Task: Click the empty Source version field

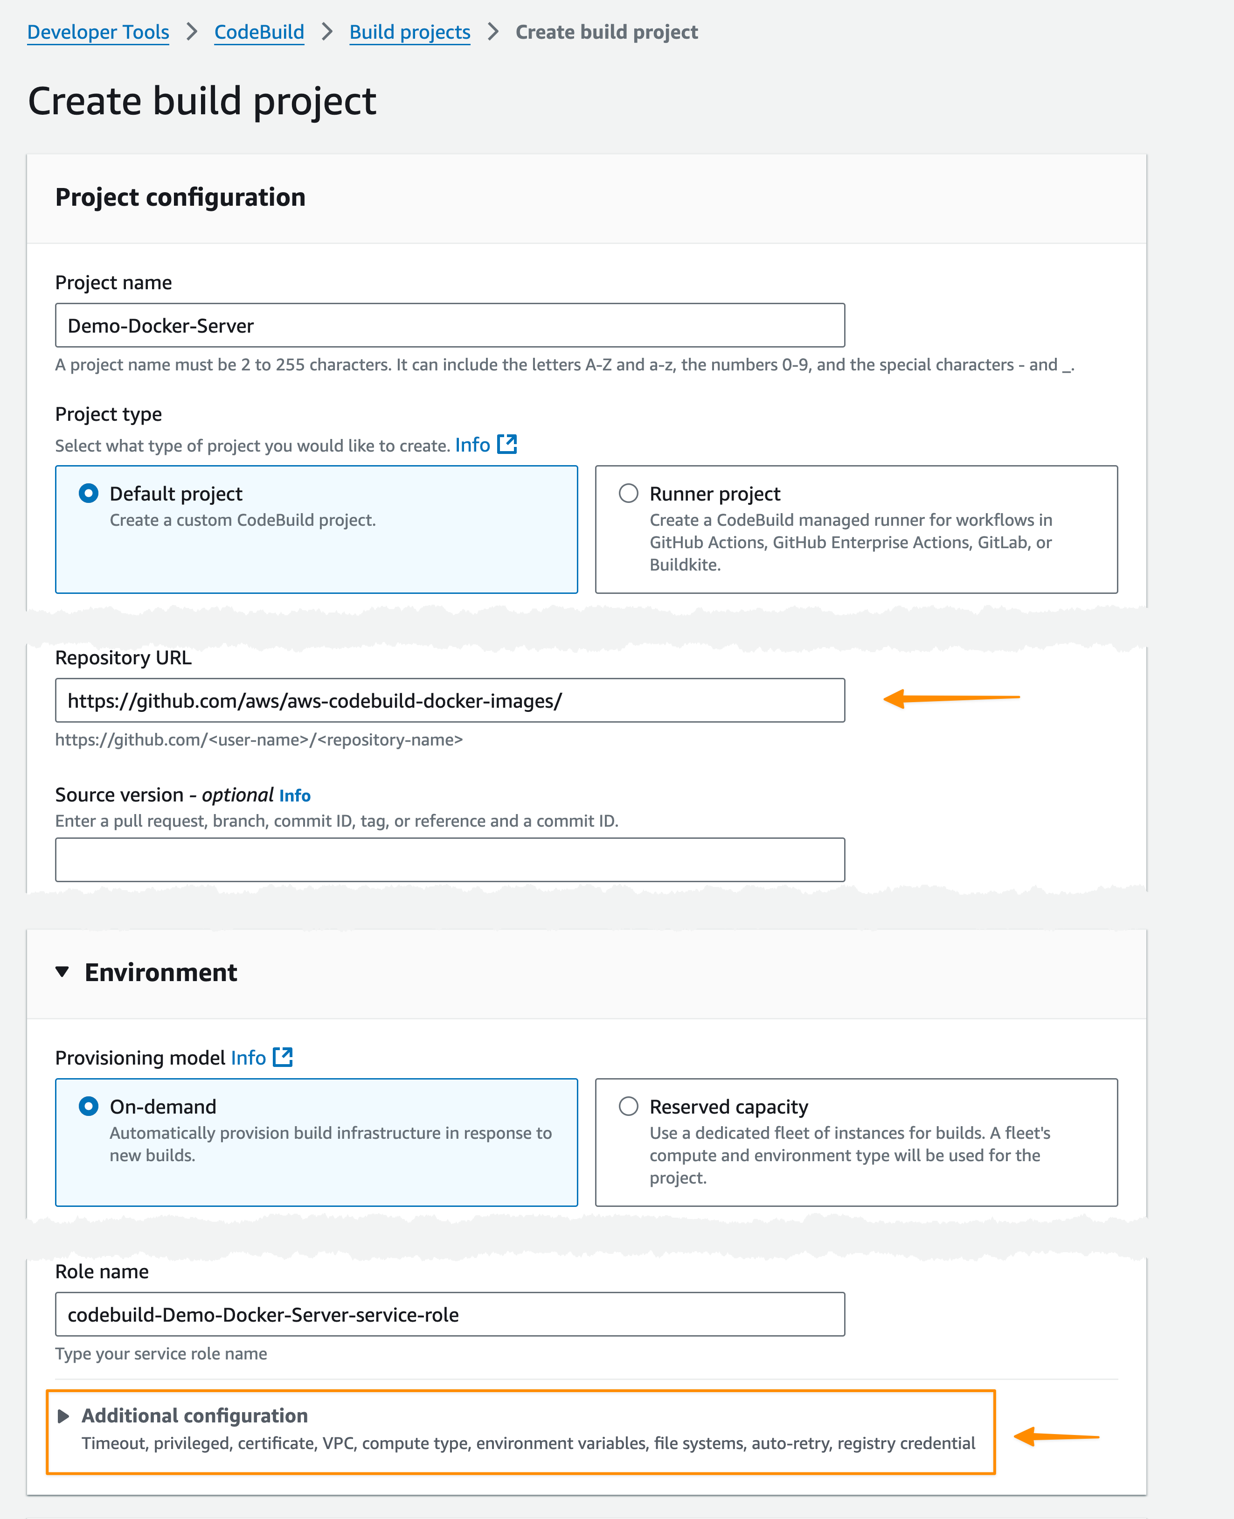Action: [x=450, y=860]
